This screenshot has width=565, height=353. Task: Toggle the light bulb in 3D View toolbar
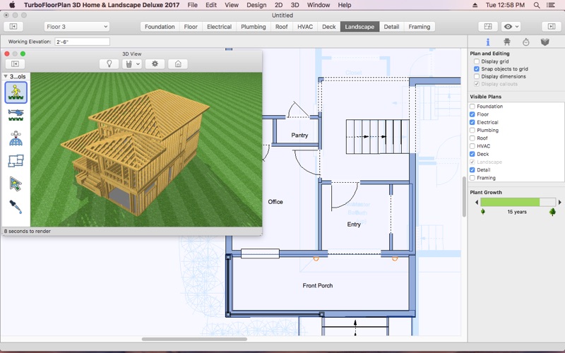109,64
